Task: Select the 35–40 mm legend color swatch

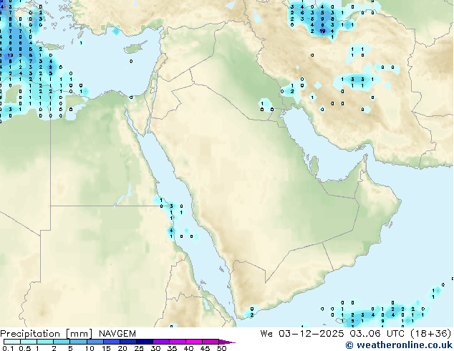Action: pyautogui.click(x=177, y=342)
